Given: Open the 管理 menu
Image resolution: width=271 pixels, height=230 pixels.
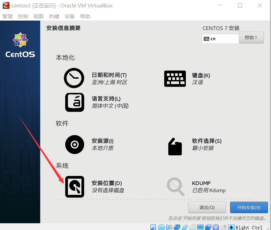Looking at the screenshot, I should pos(7,17).
